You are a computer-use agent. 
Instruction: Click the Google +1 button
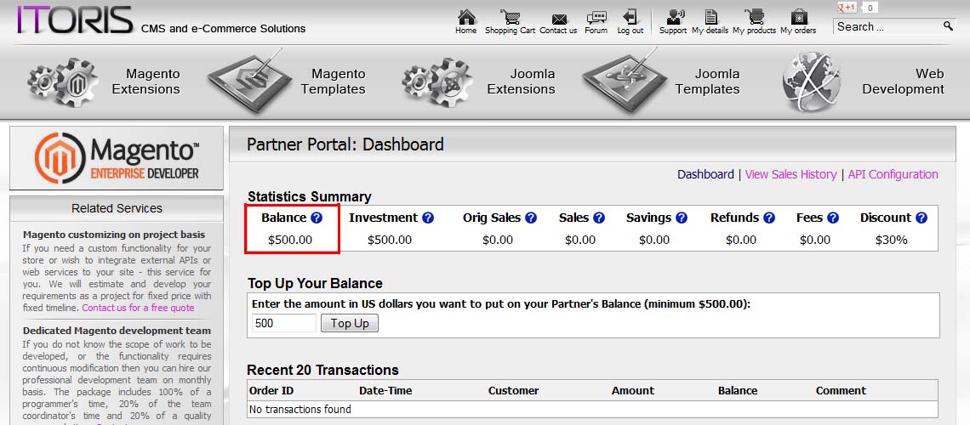pyautogui.click(x=847, y=8)
